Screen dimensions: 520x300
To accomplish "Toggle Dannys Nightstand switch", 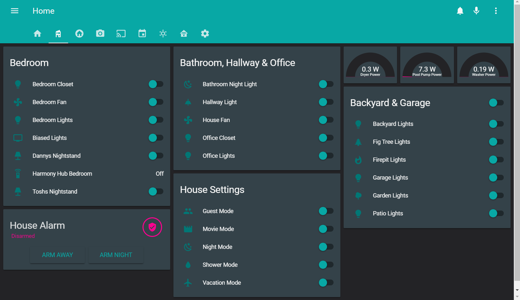I will (156, 156).
